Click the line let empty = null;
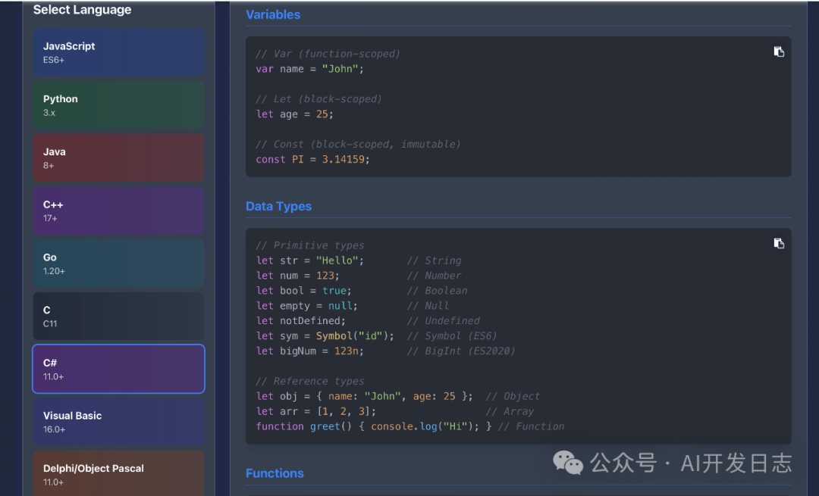Viewport: 819px width, 496px height. [x=307, y=306]
